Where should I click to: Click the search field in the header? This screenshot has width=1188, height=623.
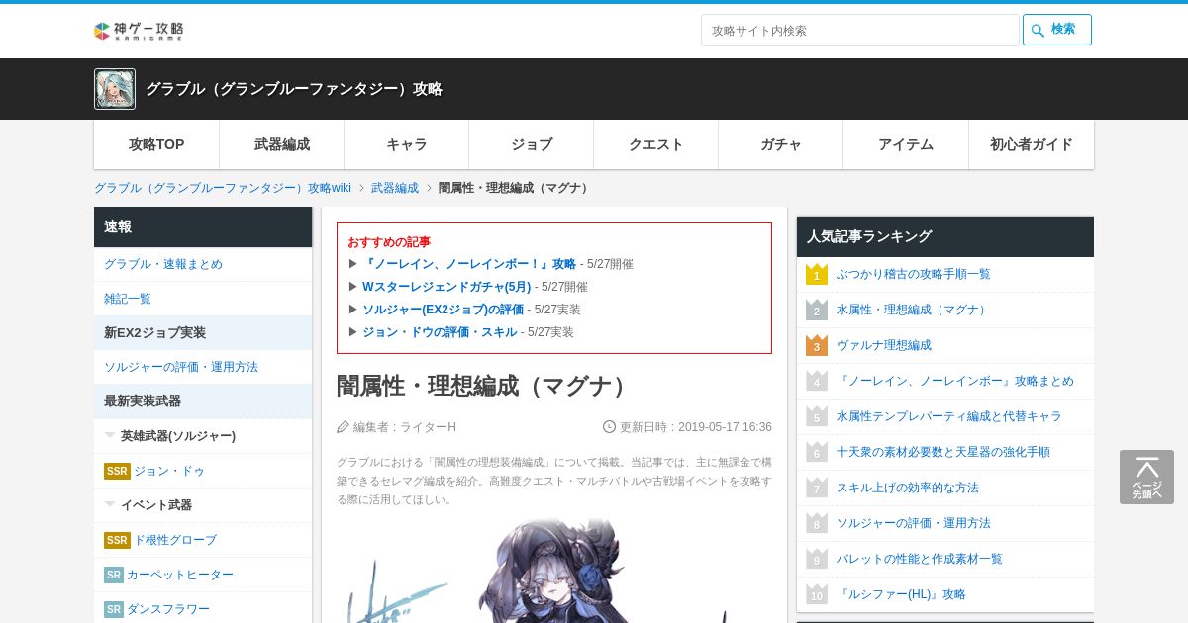[859, 30]
